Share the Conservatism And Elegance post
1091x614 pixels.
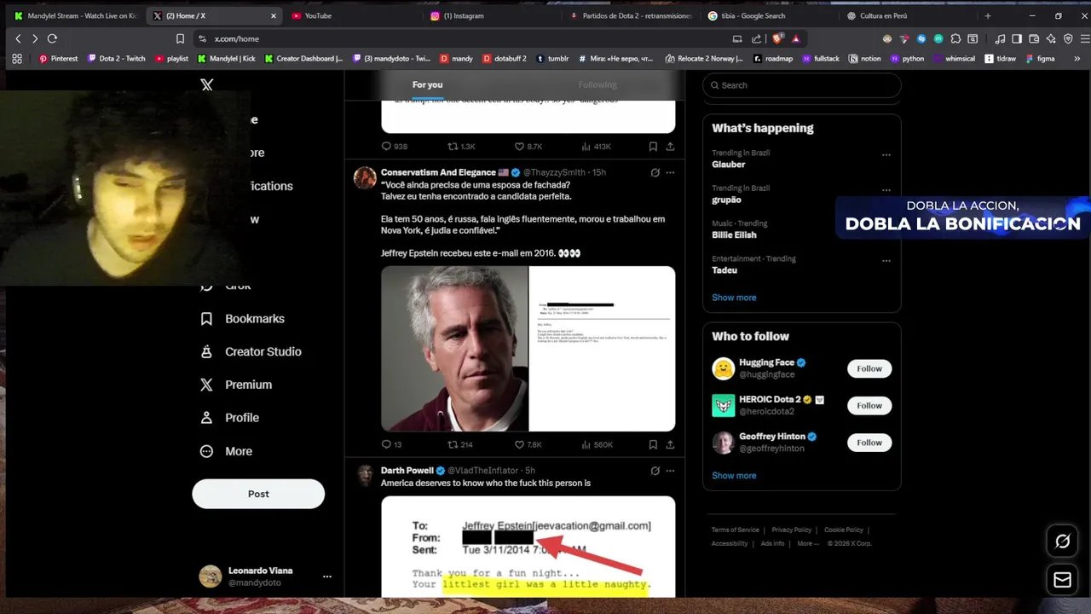pyautogui.click(x=670, y=444)
